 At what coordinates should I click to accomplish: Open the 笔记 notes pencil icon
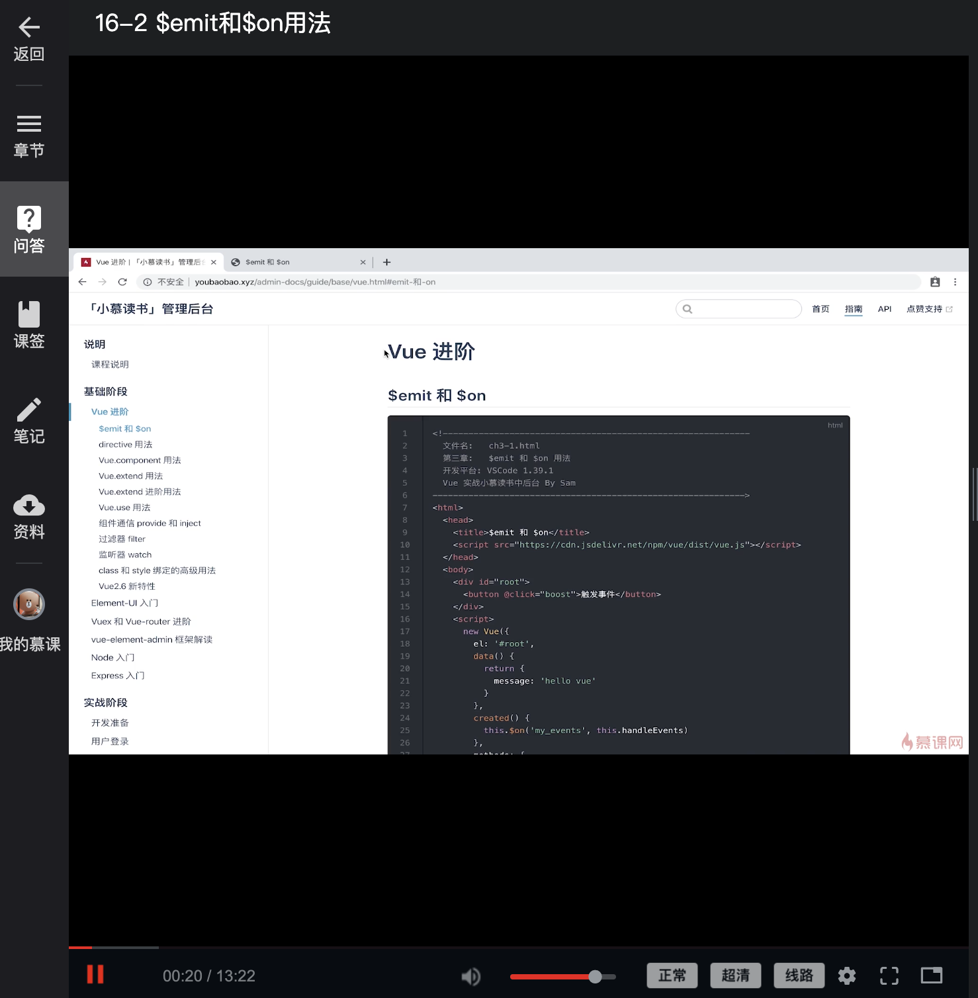(x=28, y=409)
